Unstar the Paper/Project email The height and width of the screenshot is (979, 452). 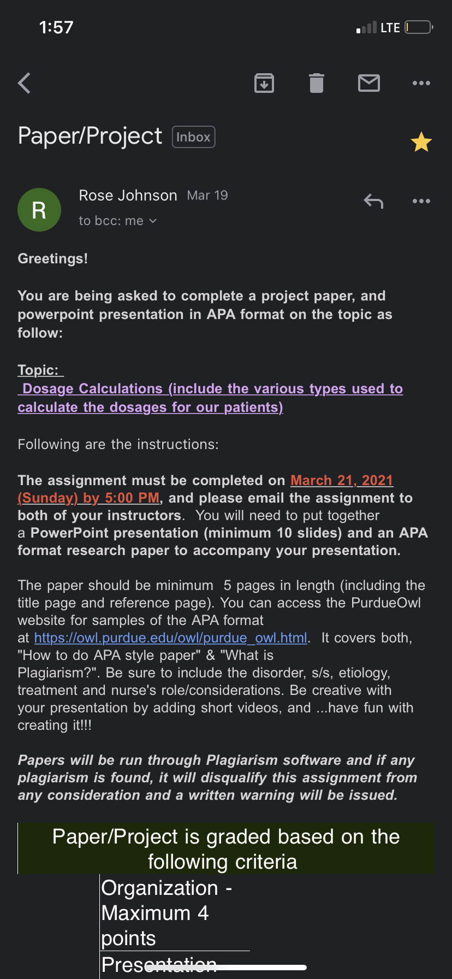pos(421,142)
